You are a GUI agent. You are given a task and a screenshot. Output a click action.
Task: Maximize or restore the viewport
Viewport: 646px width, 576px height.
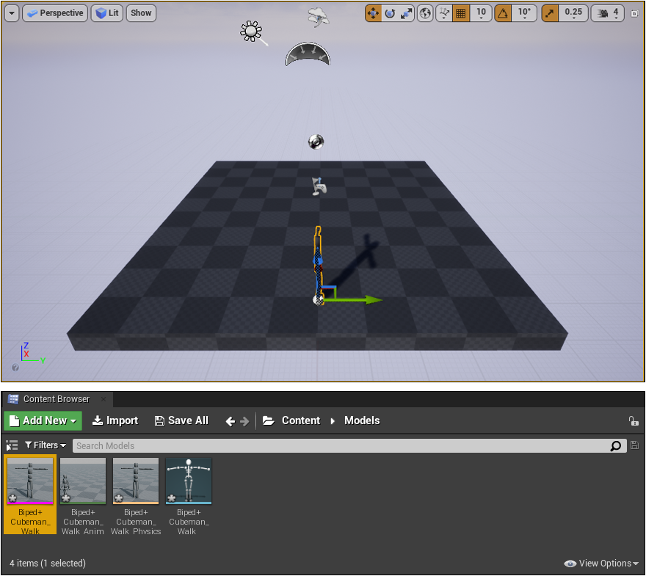634,13
